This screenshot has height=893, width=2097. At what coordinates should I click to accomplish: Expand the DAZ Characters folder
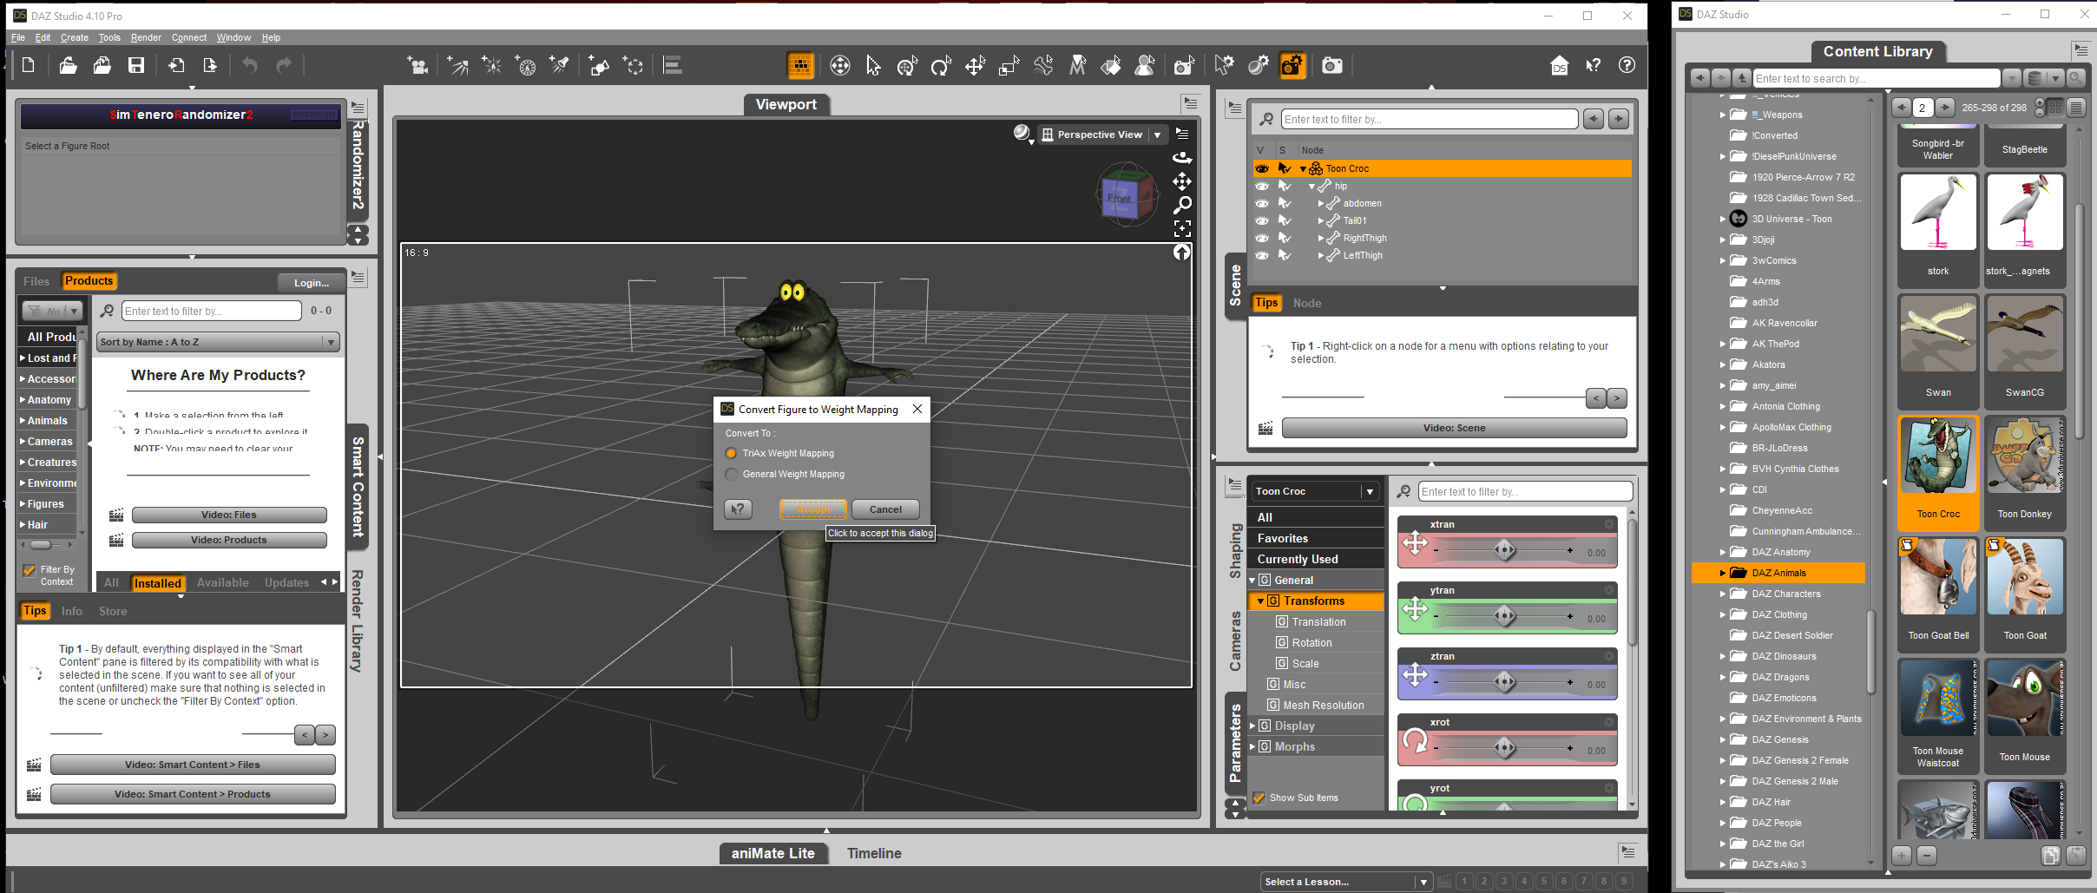pos(1723,594)
